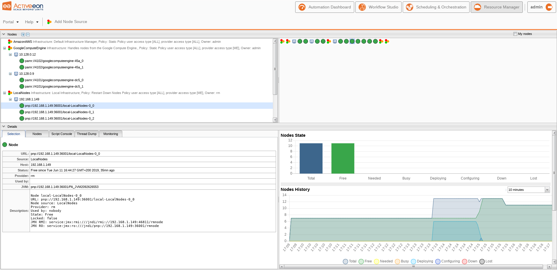Click green icon of local-LocalNodes-0_2 row
Image resolution: width=557 pixels, height=270 pixels.
(x=22, y=118)
